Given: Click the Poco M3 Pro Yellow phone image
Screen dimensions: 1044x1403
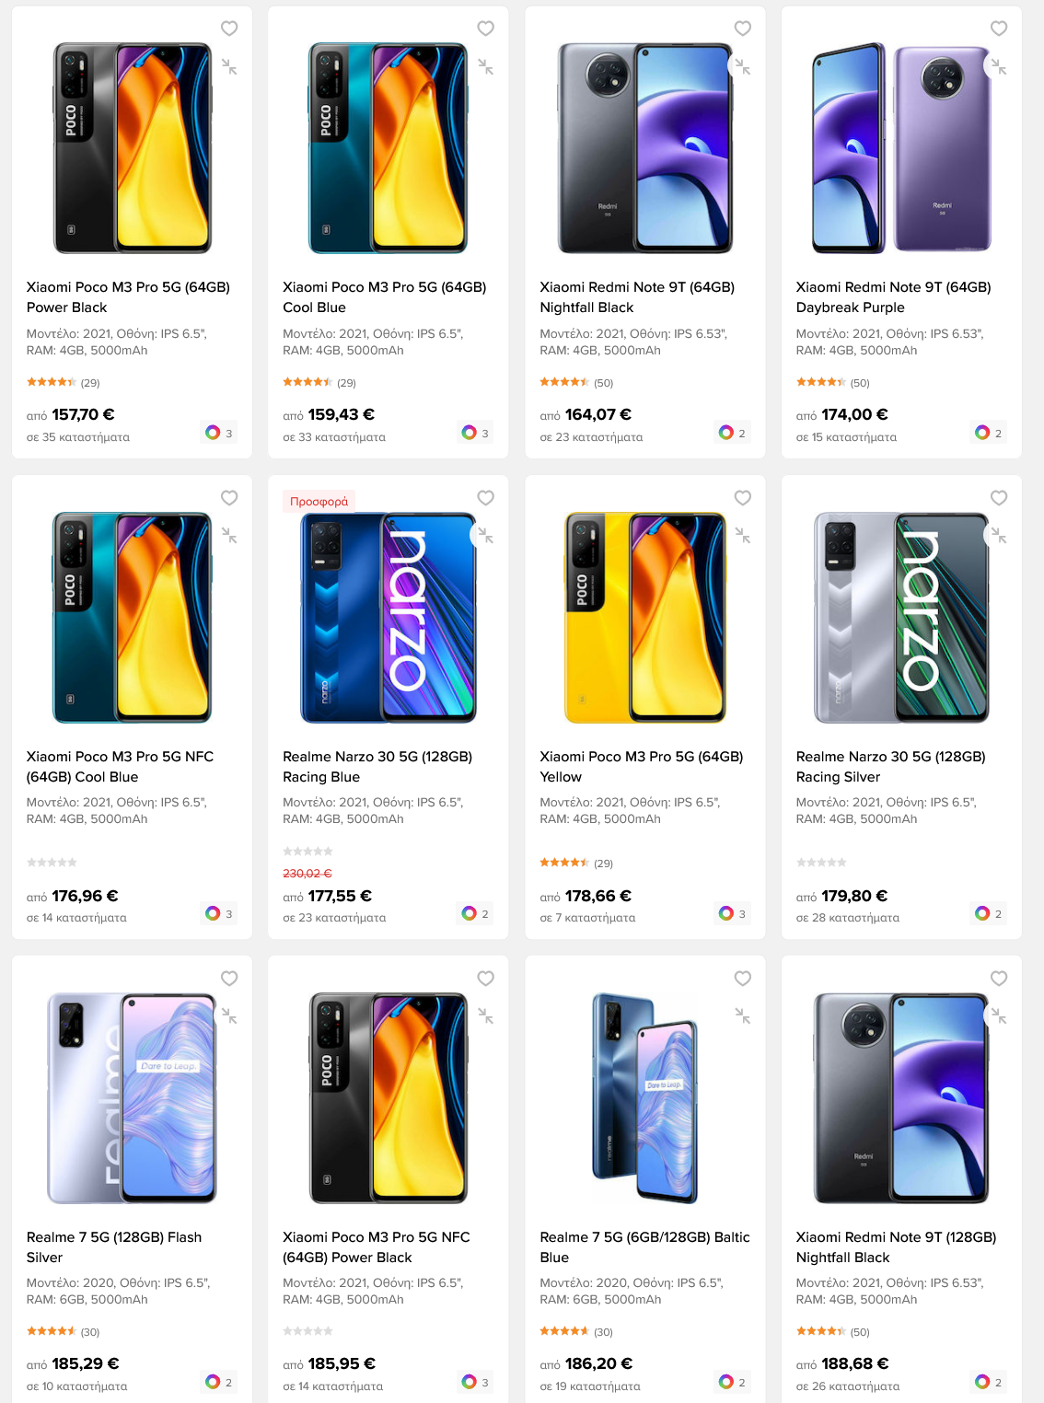Looking at the screenshot, I should click(x=645, y=617).
